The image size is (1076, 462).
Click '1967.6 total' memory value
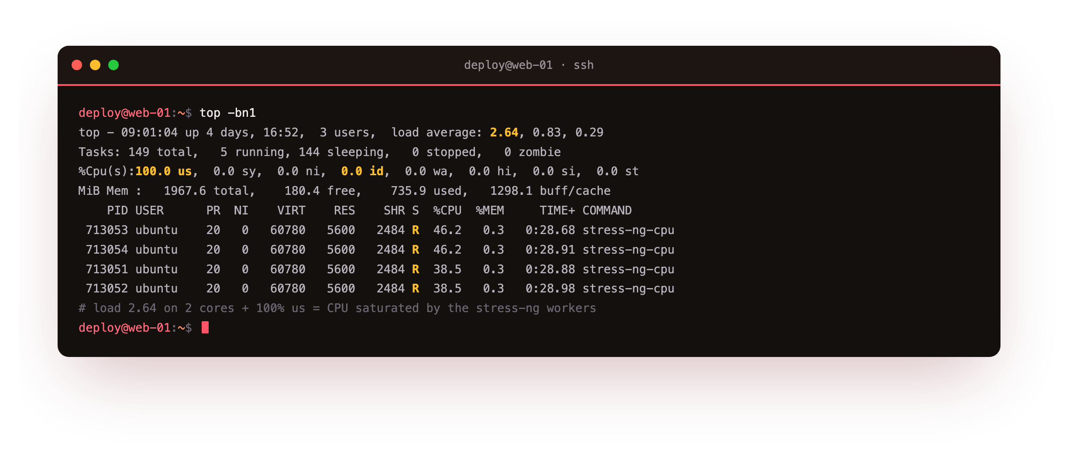(206, 191)
